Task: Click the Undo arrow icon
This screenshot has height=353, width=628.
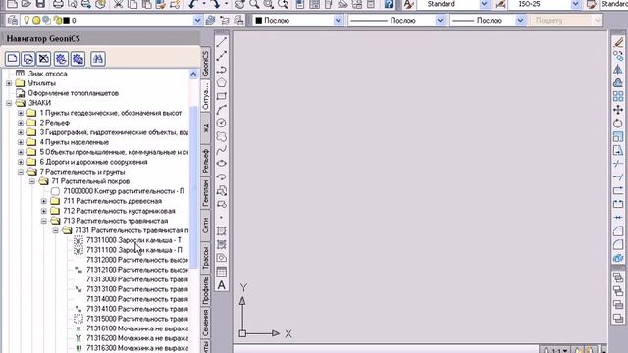Action: 193,4
